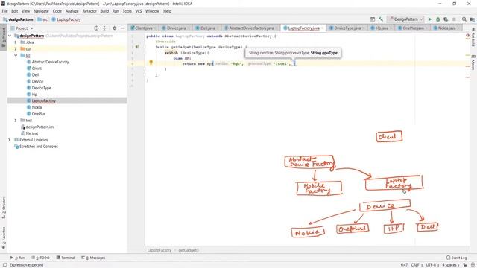Toggle the Project tool window stripe button
Screen dimensions: 477x268
4,38
